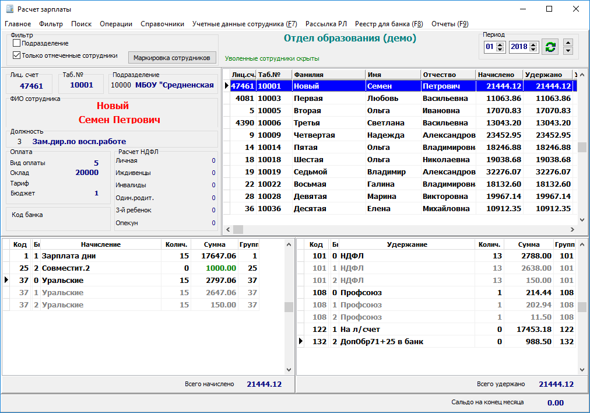Viewport: 590px width, 413px height.
Task: Increase the period month with up arrow
Action: click(500, 44)
